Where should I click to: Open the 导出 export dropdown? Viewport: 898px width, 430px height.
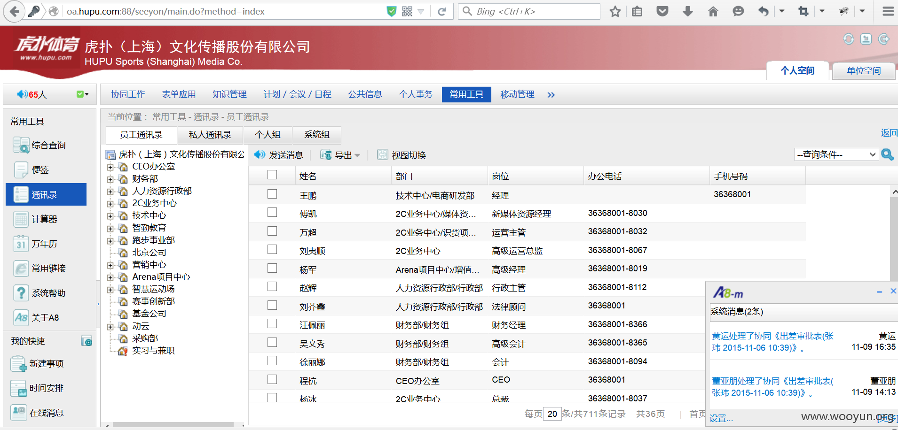(357, 155)
